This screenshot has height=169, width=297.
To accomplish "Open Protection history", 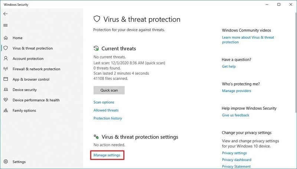I will [108, 118].
